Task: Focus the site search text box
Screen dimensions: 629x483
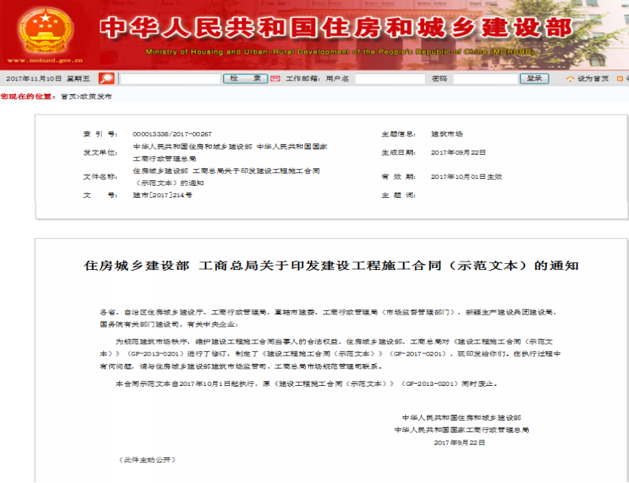Action: click(x=170, y=78)
